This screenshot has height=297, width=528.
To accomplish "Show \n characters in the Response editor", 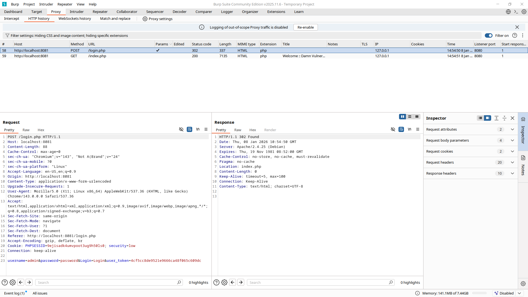I will click(409, 129).
